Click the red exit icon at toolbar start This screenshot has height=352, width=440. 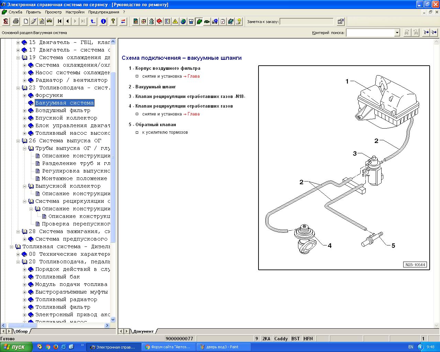click(5, 21)
